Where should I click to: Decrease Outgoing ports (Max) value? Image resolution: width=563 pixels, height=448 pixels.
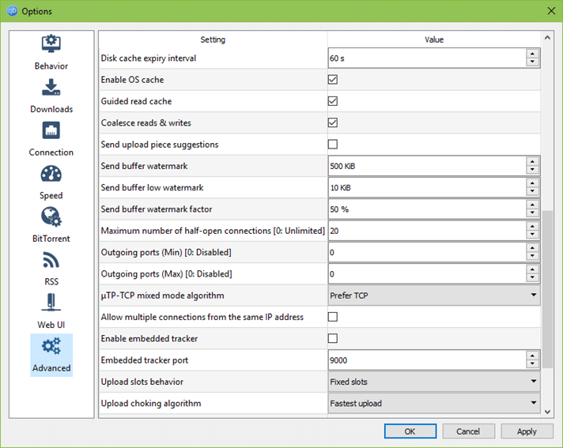[x=532, y=277]
